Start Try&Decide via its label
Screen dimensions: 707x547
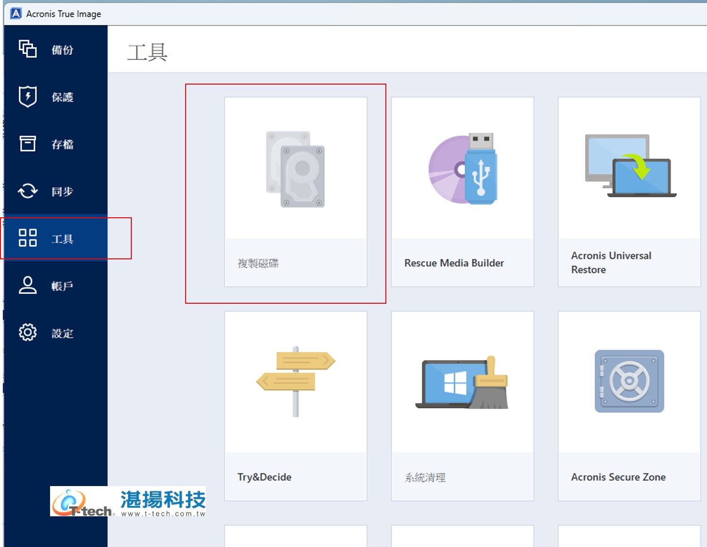264,477
